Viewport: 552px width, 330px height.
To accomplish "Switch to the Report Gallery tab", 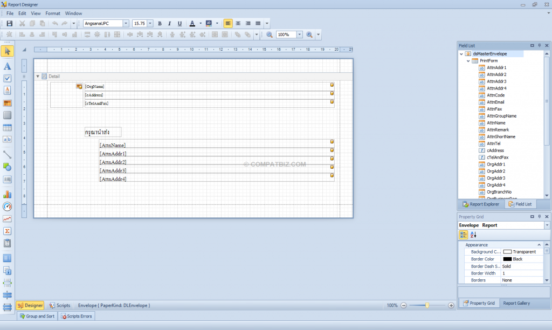I will [516, 303].
